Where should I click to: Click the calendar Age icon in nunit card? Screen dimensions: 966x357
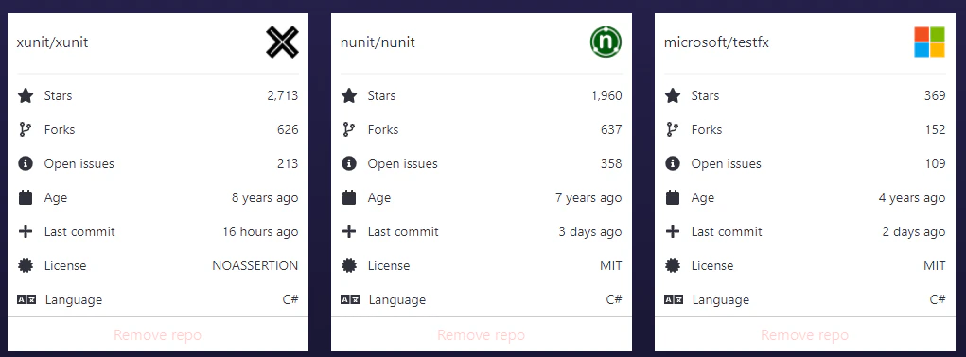(349, 197)
